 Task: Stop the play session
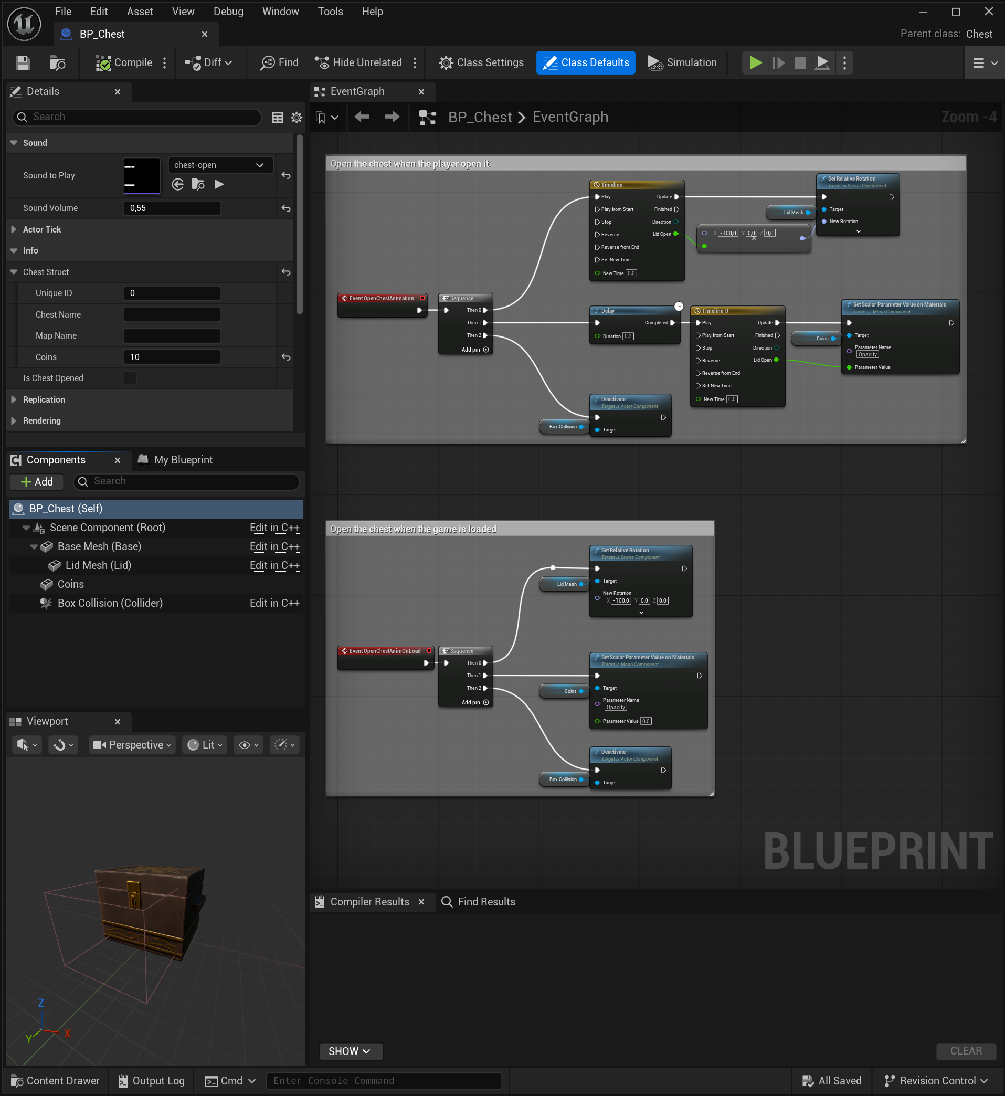click(800, 62)
